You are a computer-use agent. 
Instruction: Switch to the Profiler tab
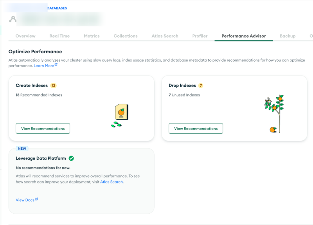coord(200,36)
